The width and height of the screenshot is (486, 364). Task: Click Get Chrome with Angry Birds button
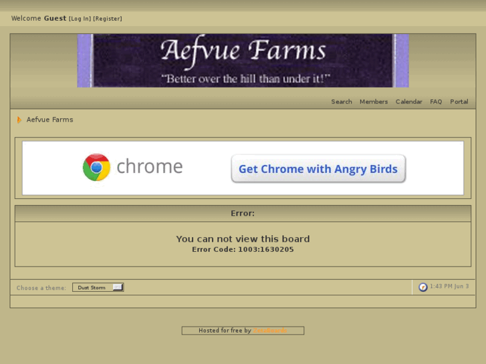click(318, 169)
